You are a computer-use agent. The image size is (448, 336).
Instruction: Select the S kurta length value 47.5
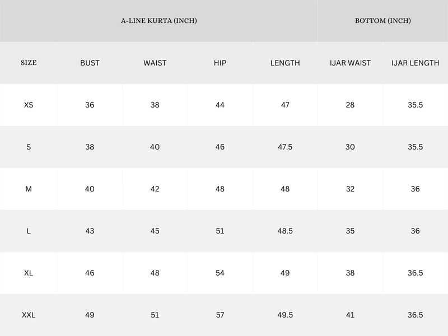tap(285, 147)
